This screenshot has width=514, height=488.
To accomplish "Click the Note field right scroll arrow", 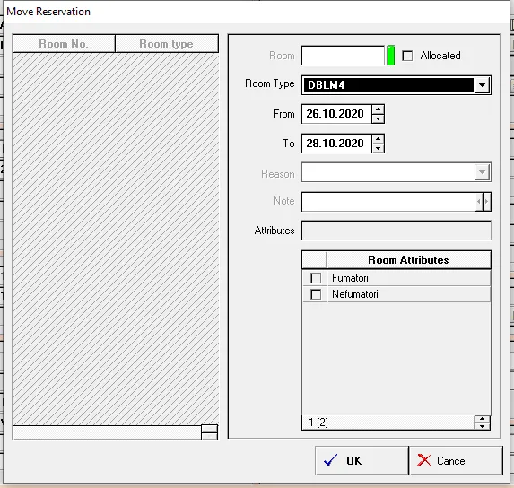I will (x=486, y=202).
